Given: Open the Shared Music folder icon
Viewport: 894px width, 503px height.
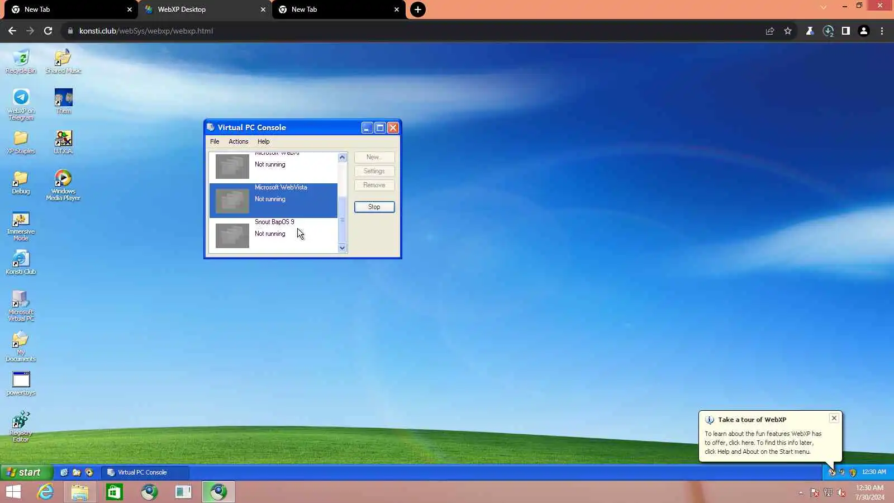Looking at the screenshot, I should 63,61.
